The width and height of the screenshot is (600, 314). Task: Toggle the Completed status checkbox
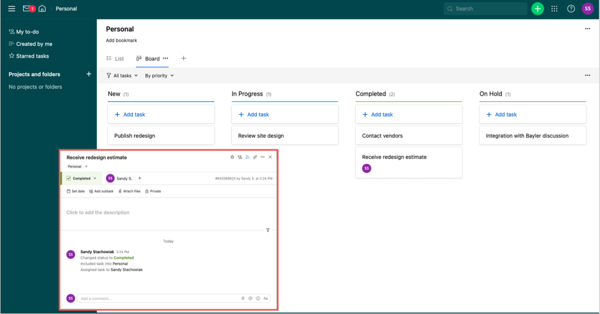coord(69,178)
